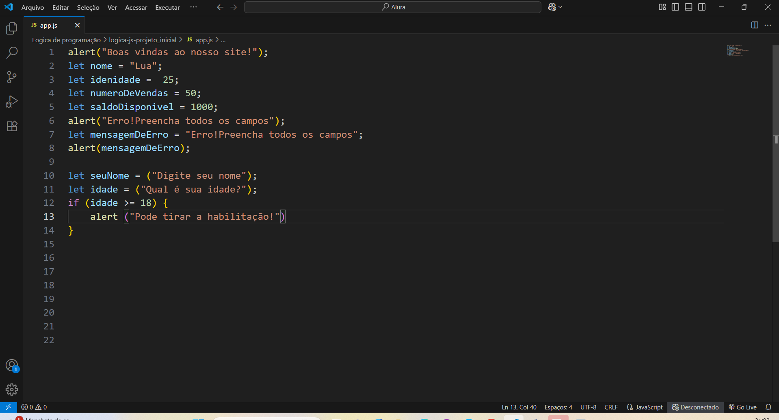Split the editor to the right
Viewport: 779px width, 420px height.
pos(755,25)
